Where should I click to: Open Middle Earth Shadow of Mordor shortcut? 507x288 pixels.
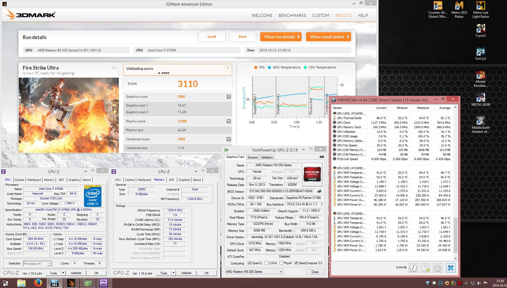[481, 125]
